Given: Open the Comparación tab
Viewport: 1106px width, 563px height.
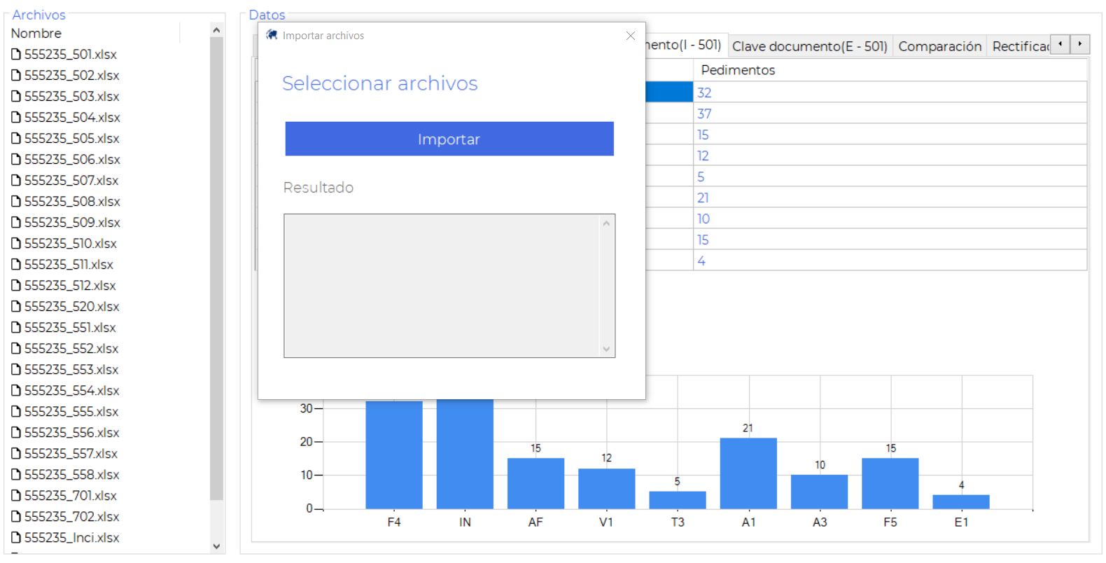Looking at the screenshot, I should tap(939, 46).
